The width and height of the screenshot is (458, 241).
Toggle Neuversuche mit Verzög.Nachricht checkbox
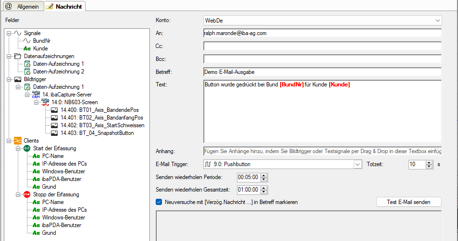click(159, 202)
